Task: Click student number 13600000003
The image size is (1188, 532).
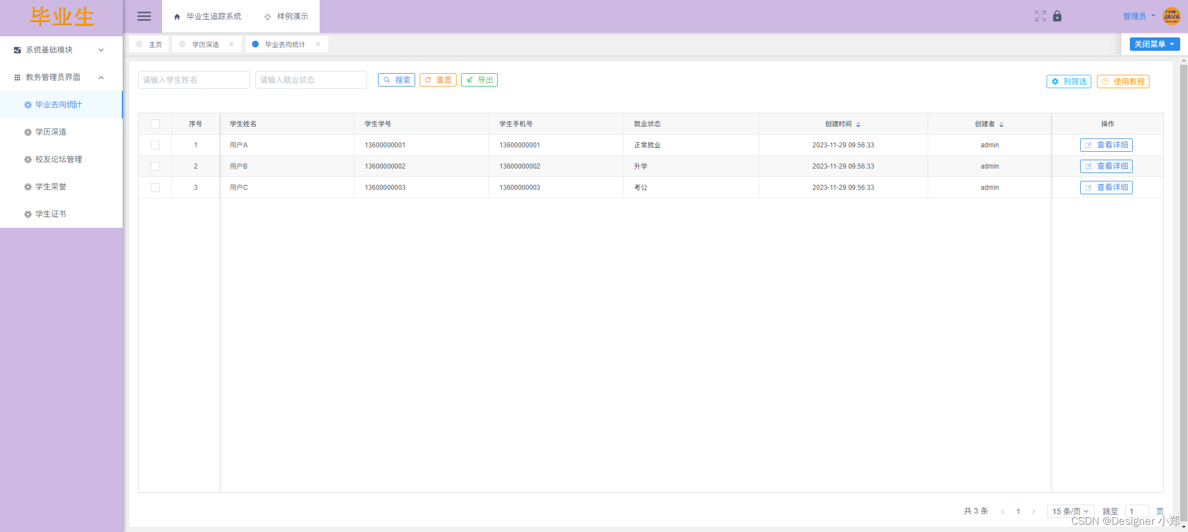Action: coord(385,188)
